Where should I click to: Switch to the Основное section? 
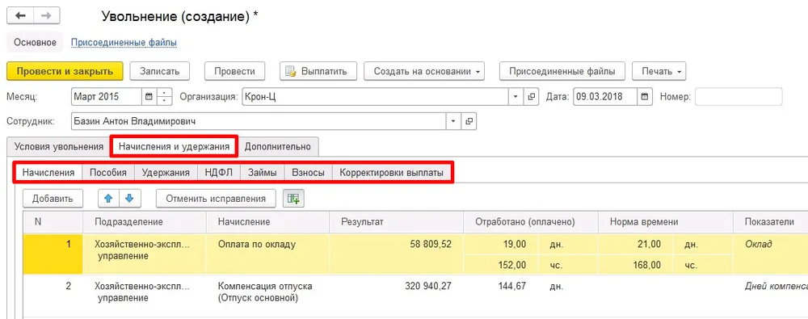click(35, 42)
